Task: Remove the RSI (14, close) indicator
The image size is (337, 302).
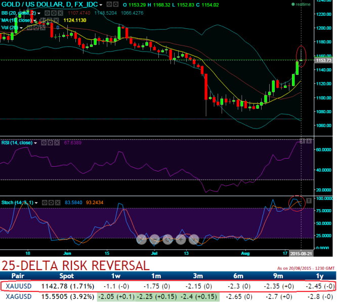Action: pos(57,143)
